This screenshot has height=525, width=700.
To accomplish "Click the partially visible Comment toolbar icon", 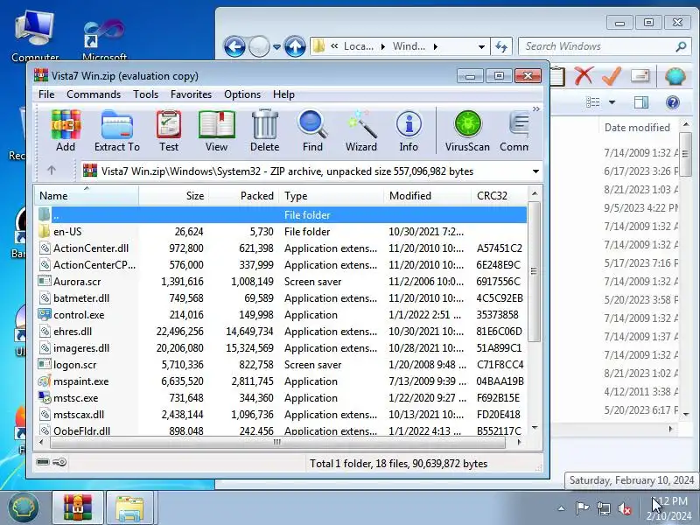I will 514,130.
